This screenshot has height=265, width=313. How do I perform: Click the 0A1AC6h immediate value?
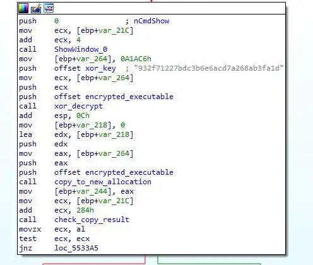tap(136, 59)
